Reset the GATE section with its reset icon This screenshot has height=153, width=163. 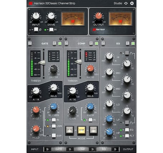tap(30, 43)
